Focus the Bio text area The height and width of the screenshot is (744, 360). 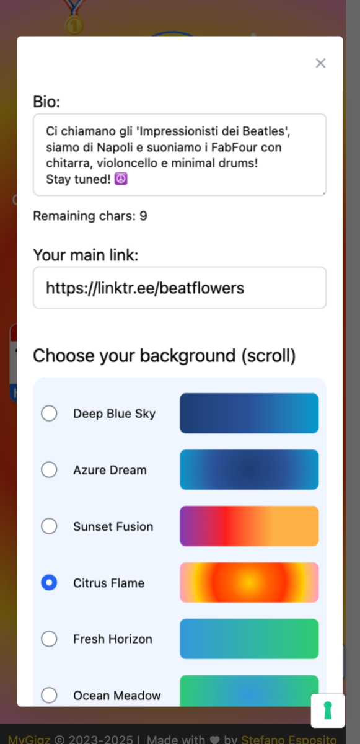tap(180, 155)
